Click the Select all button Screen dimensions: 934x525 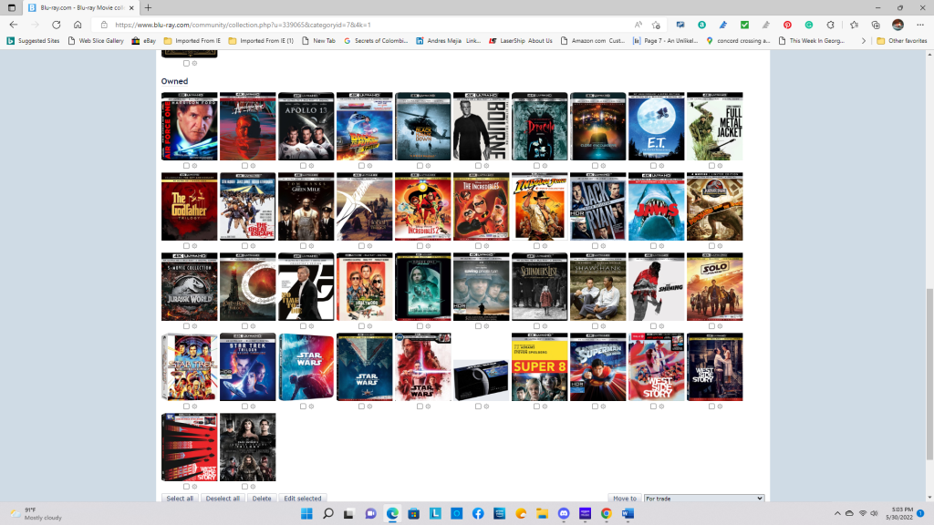179,499
